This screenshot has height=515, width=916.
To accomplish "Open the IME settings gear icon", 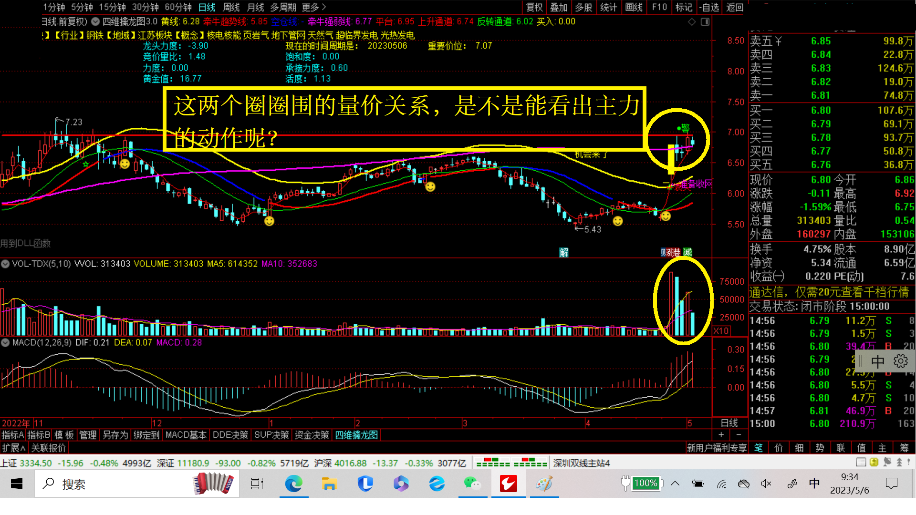I will (x=901, y=361).
